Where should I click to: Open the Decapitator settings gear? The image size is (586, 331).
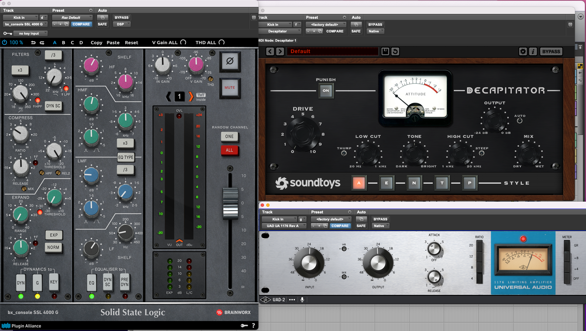click(523, 51)
